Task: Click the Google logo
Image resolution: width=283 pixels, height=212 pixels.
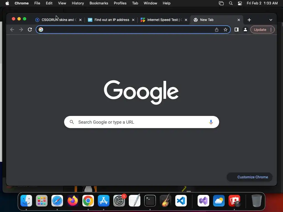Action: click(x=141, y=92)
